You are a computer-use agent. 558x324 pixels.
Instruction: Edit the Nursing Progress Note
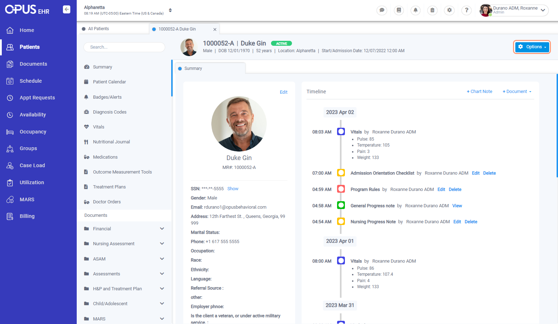pos(457,222)
